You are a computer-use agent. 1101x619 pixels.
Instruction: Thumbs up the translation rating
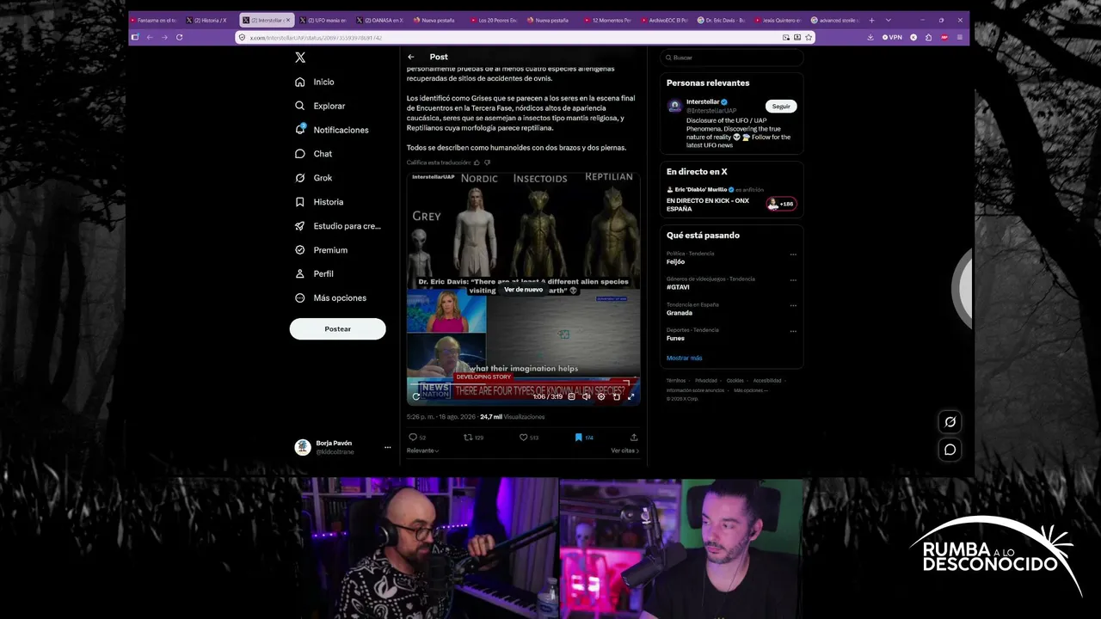click(477, 162)
